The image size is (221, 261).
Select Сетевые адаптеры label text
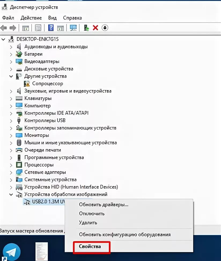pos(45,172)
